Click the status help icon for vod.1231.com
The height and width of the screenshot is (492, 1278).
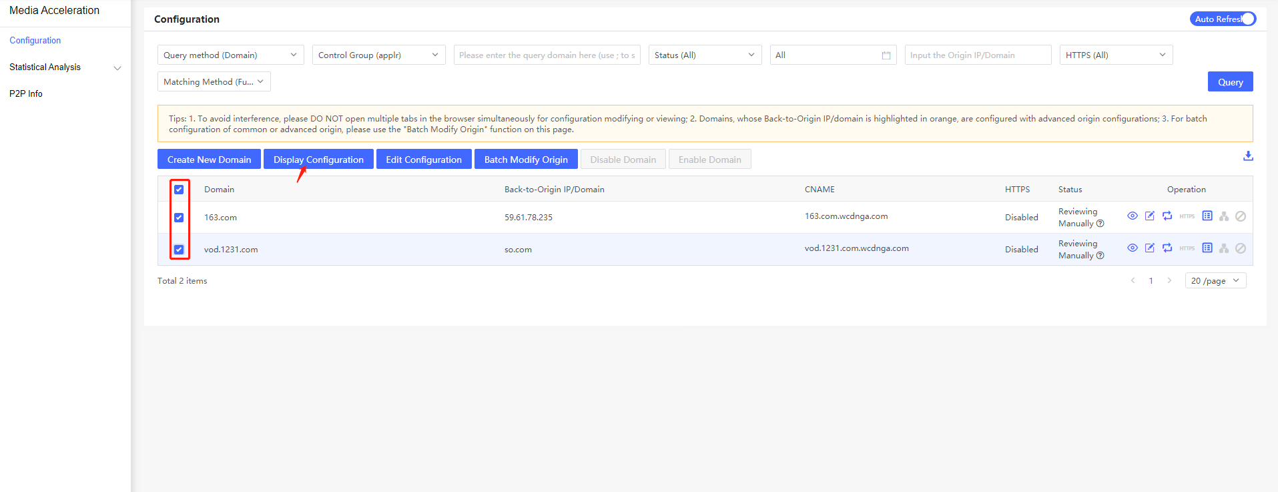click(x=1100, y=256)
